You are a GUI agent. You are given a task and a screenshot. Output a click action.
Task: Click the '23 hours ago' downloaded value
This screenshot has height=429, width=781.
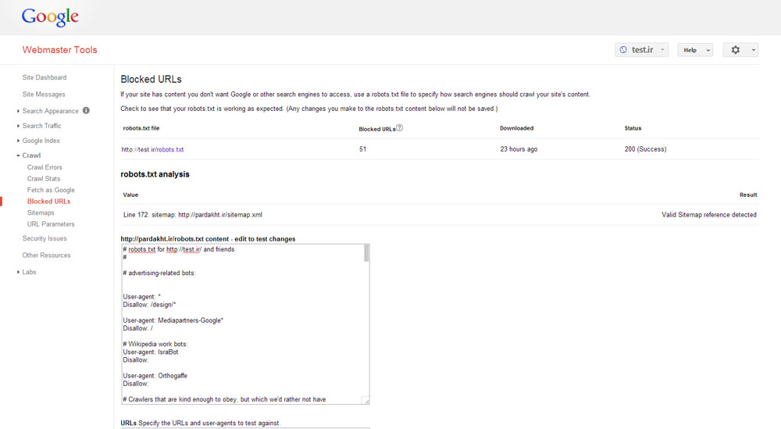[519, 149]
